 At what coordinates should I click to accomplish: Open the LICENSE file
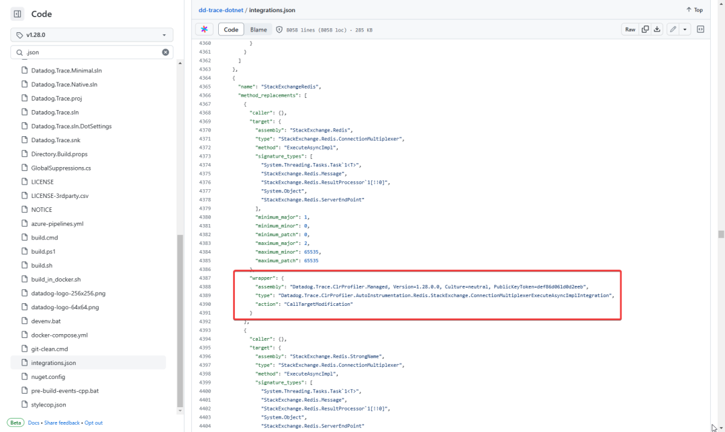click(x=42, y=182)
